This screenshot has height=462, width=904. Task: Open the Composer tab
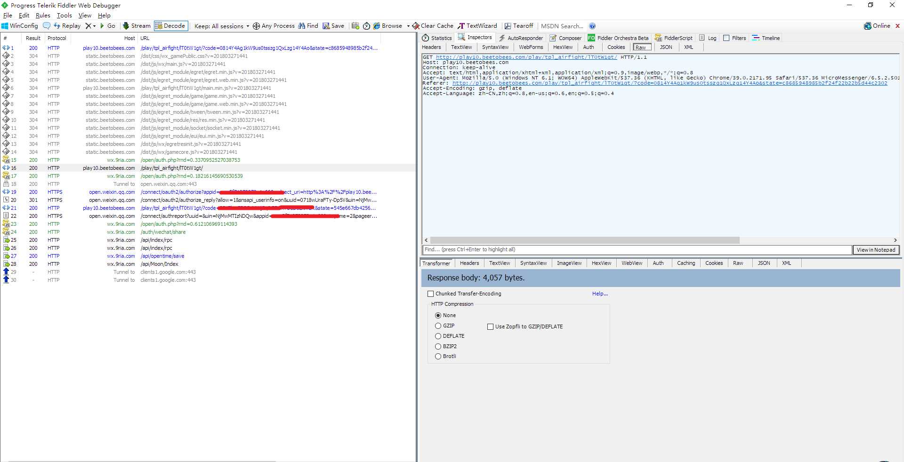coord(565,38)
